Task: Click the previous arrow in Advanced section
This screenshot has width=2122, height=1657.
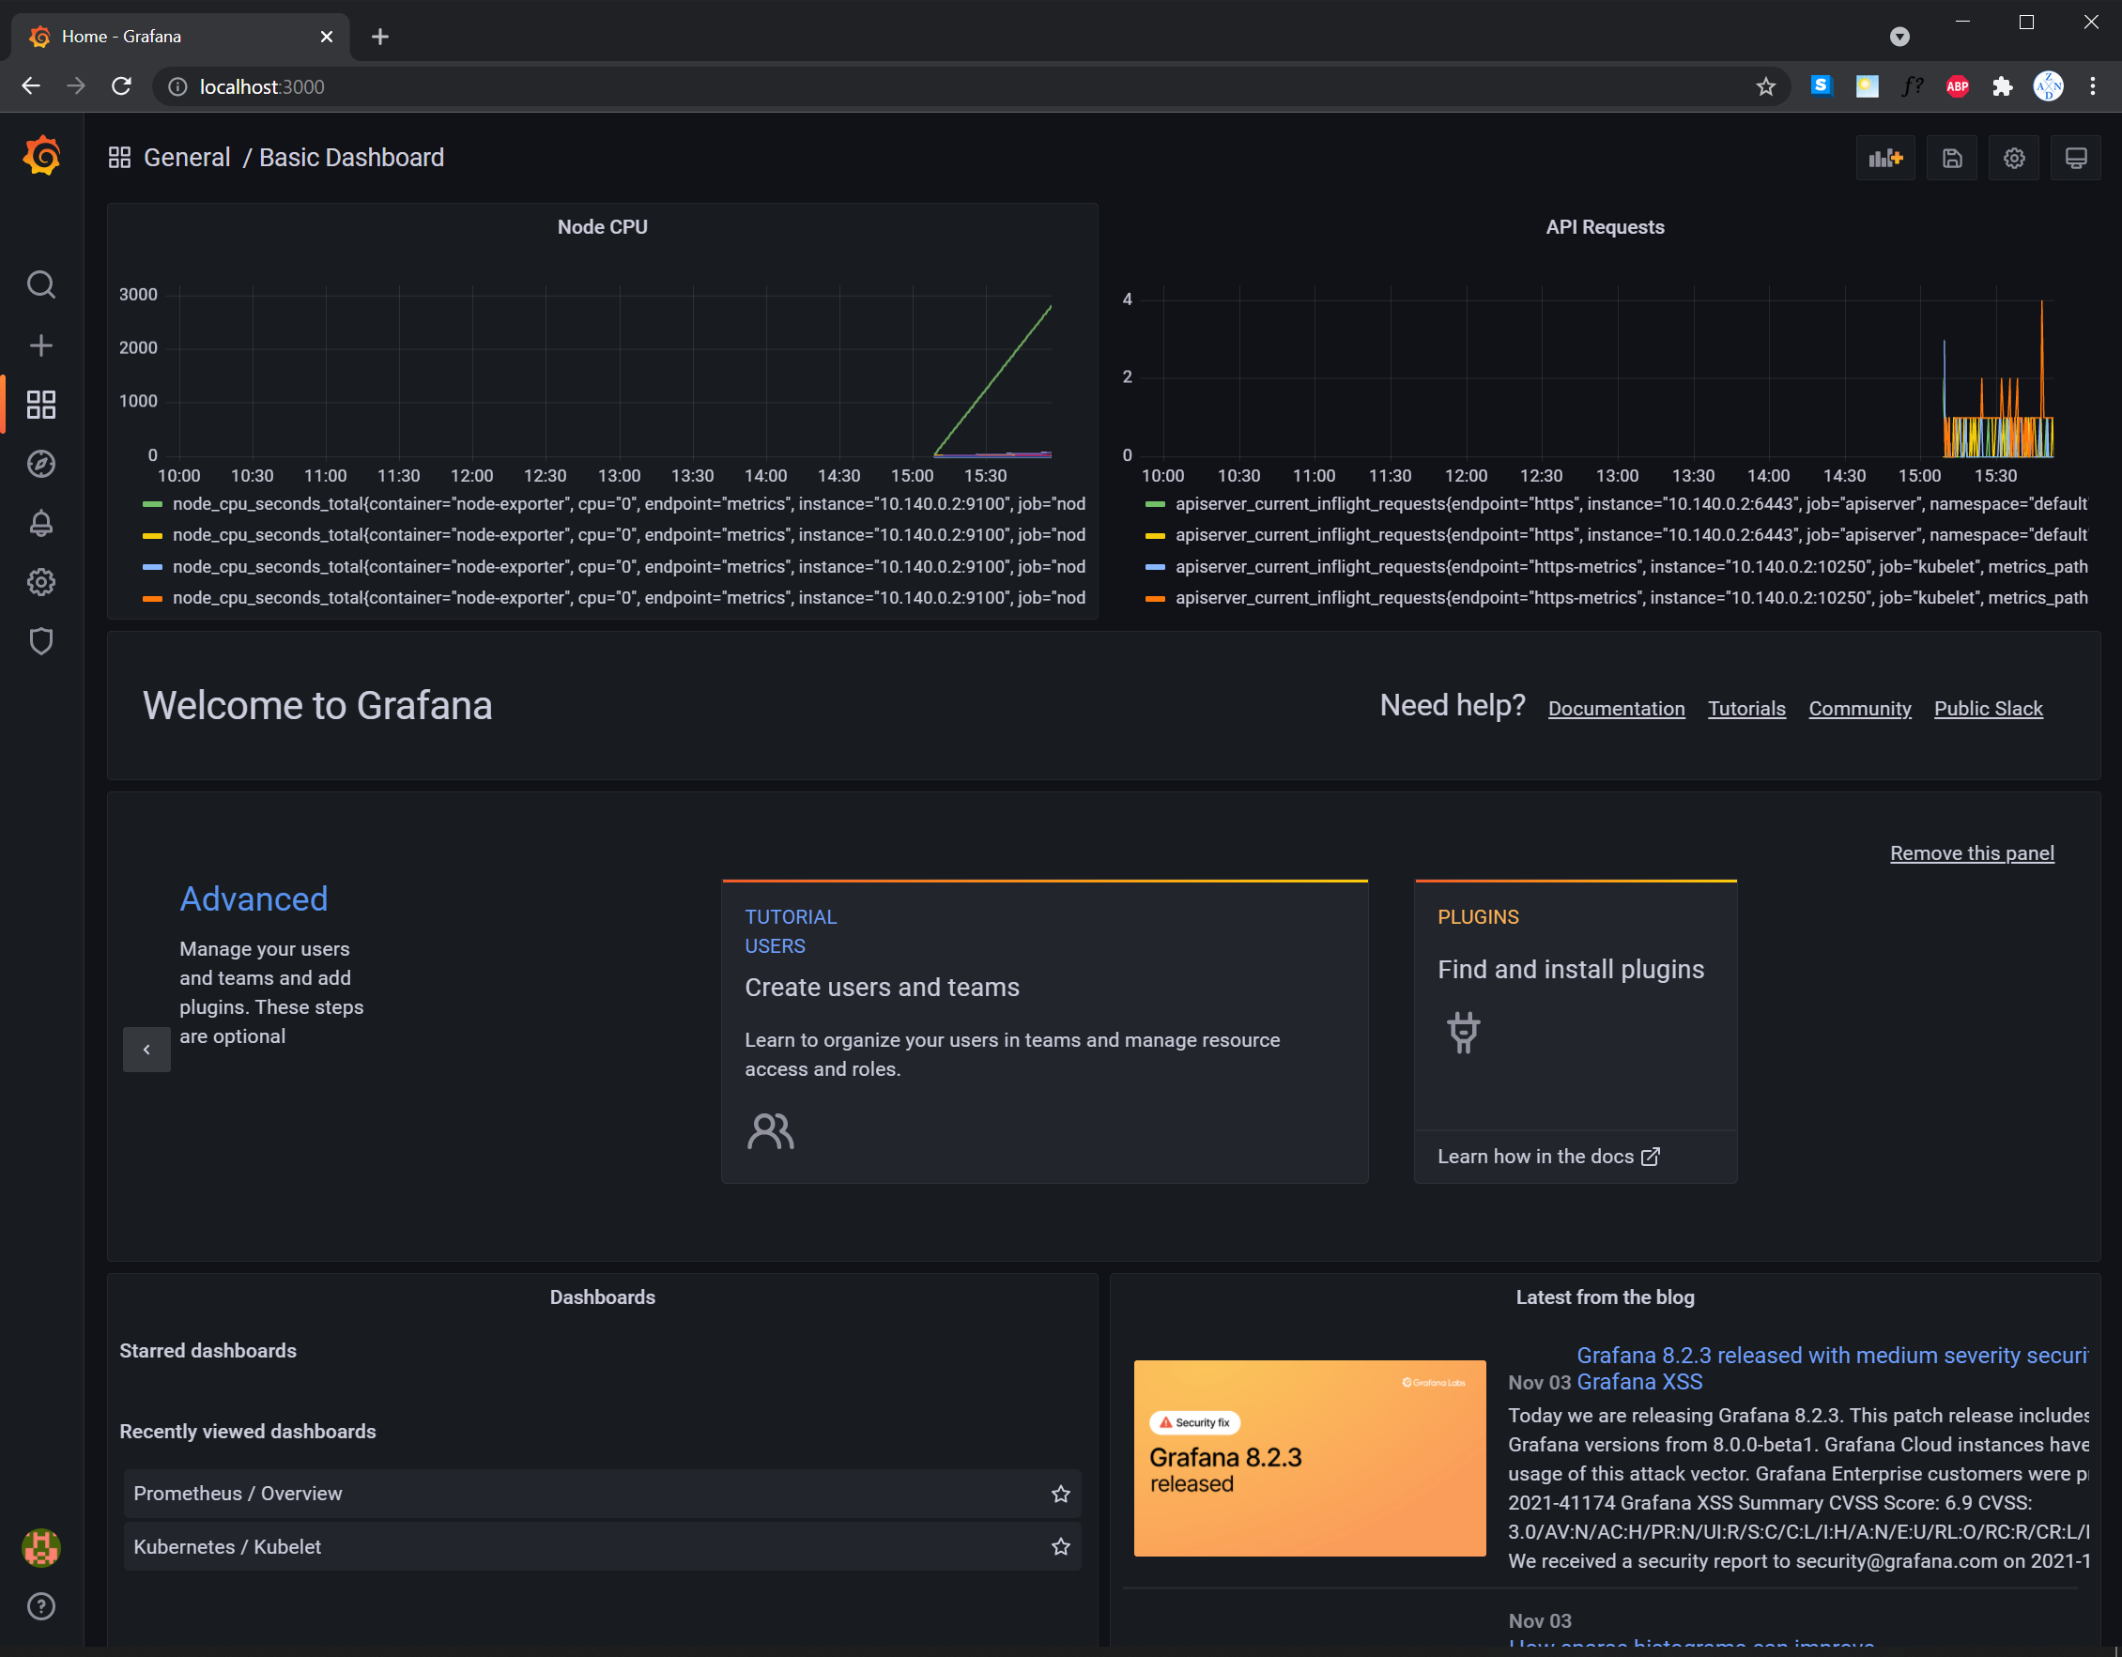Action: [146, 1049]
